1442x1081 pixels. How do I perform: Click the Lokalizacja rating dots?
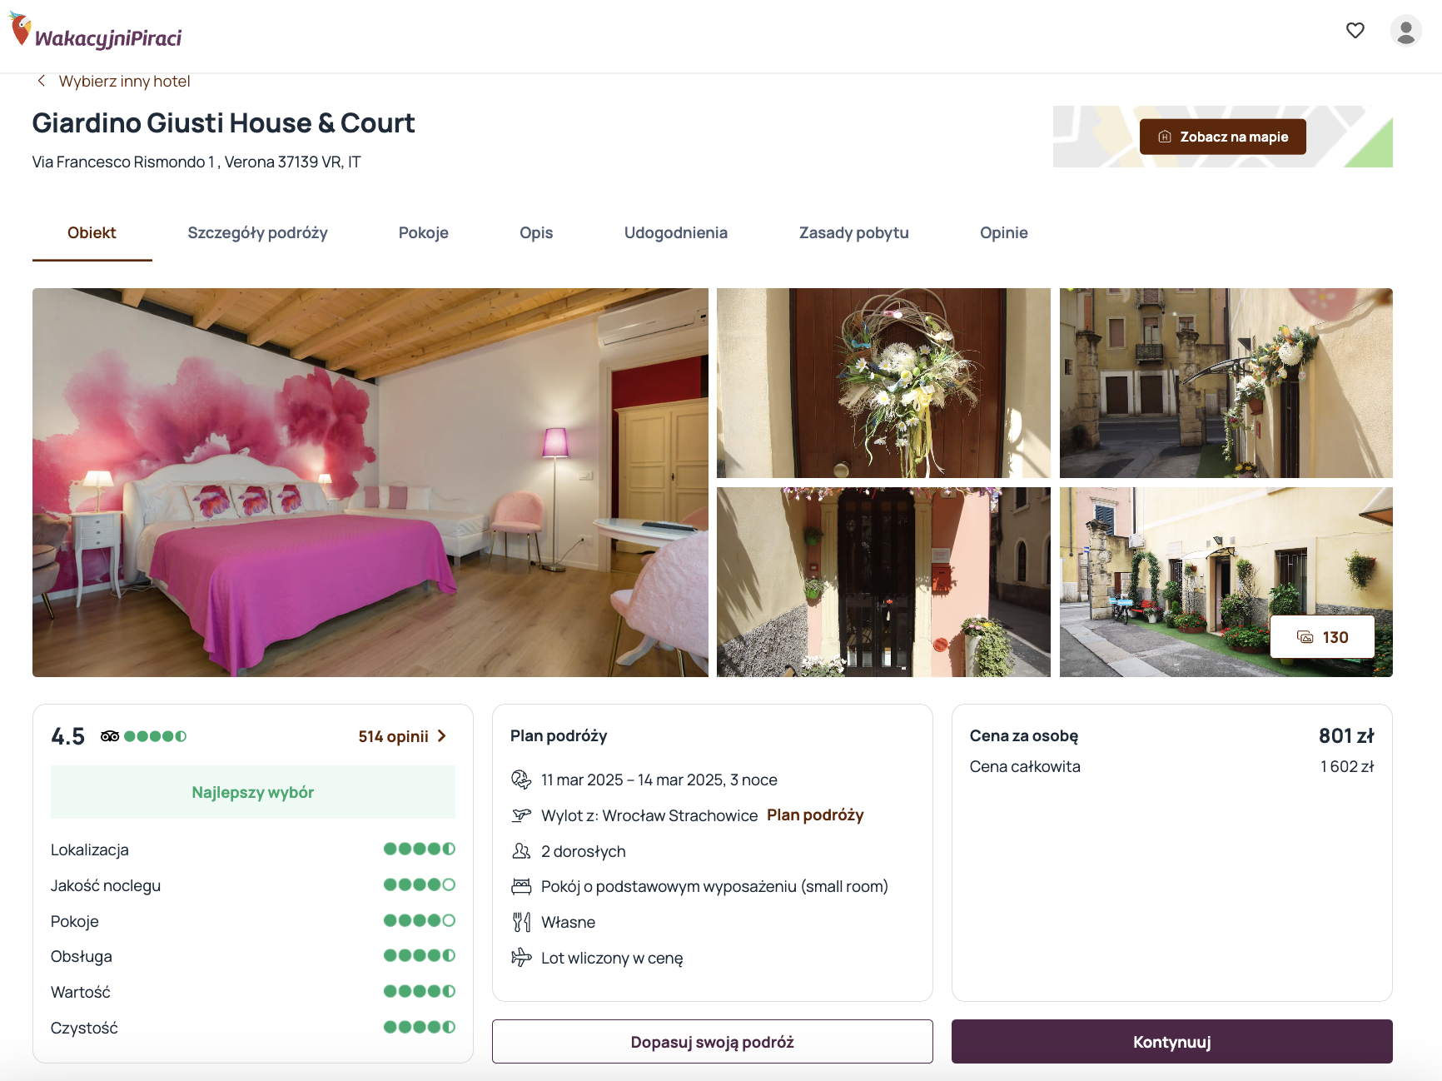pyautogui.click(x=420, y=849)
